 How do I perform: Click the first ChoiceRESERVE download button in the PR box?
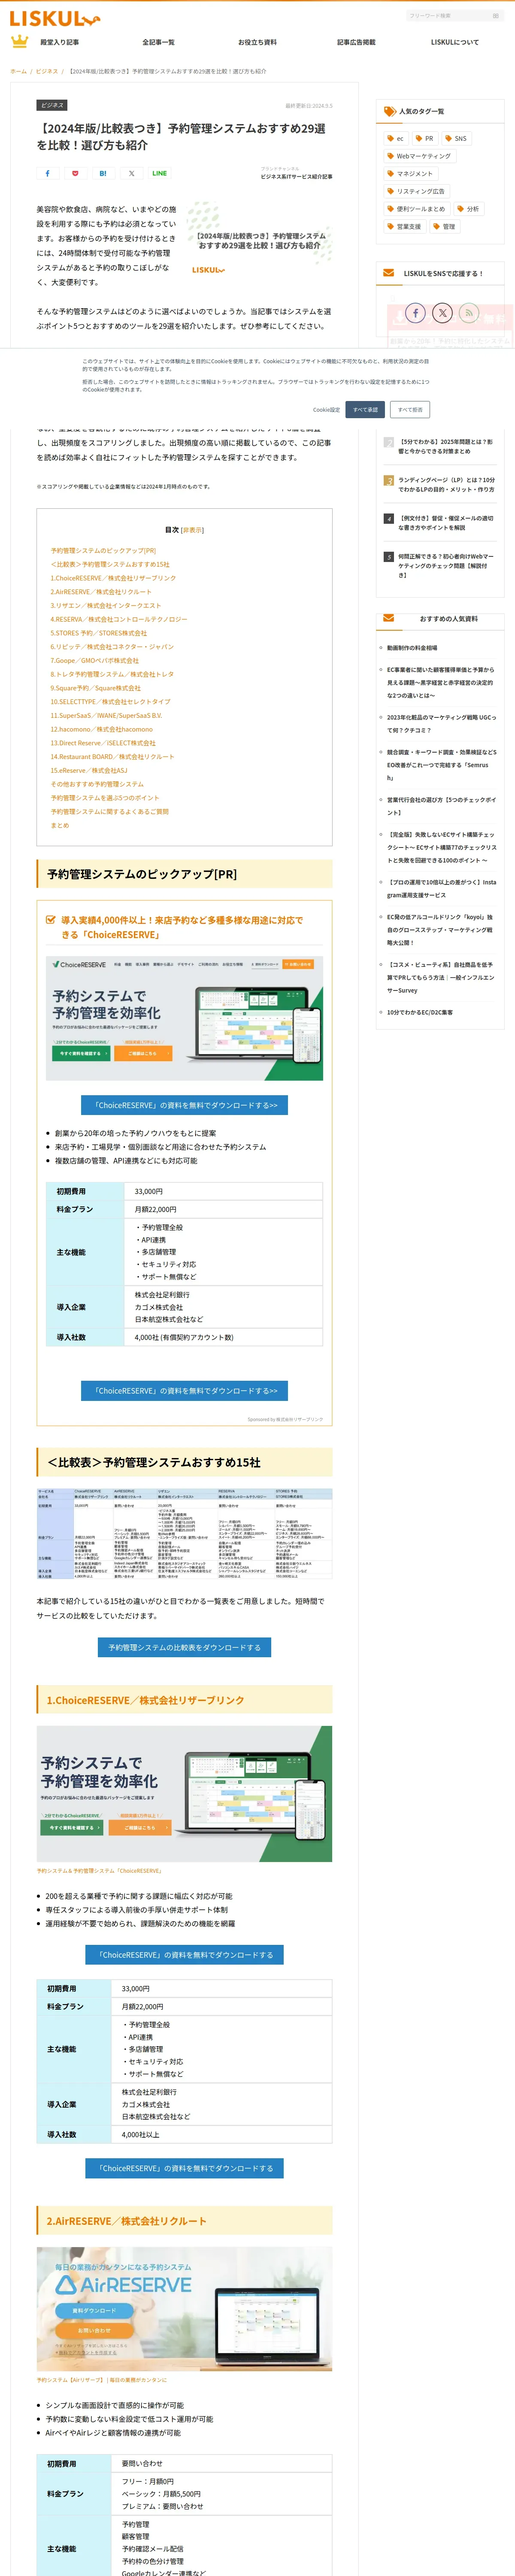point(185,1105)
